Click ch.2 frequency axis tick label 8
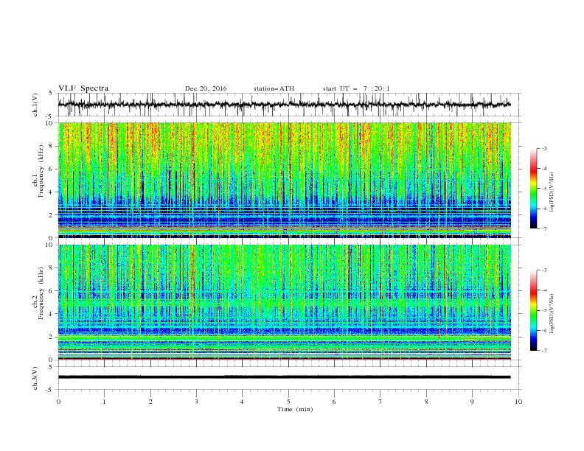Image resolution: width=584 pixels, height=451 pixels. coord(52,268)
